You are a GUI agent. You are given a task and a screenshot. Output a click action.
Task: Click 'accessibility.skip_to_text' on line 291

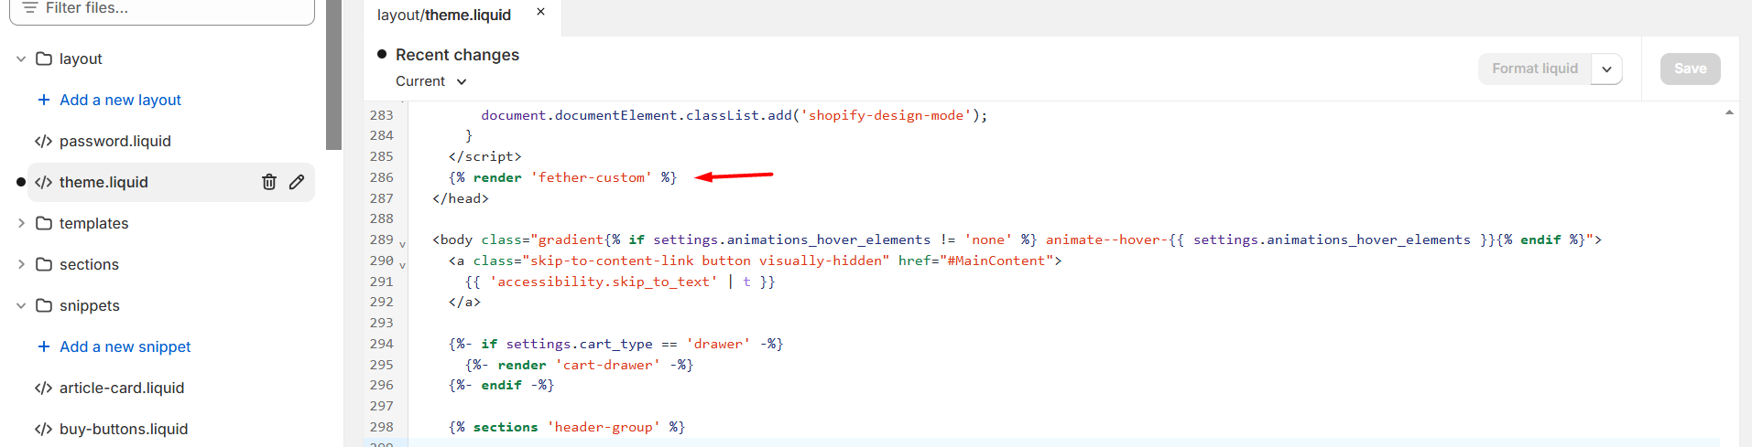tap(604, 282)
